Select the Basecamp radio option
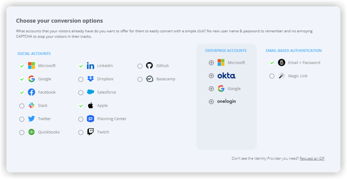 pos(140,79)
